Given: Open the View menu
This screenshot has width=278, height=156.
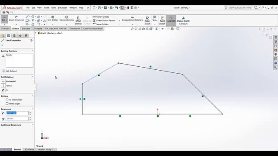Looking at the screenshot, I should click(40, 8).
